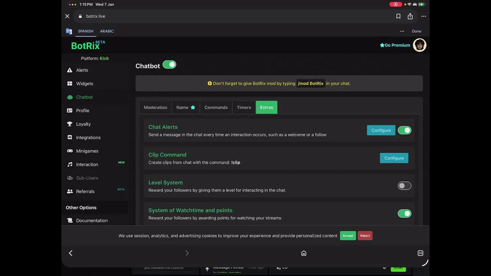The width and height of the screenshot is (491, 276).
Task: Share the page via share icon
Action: 410,16
